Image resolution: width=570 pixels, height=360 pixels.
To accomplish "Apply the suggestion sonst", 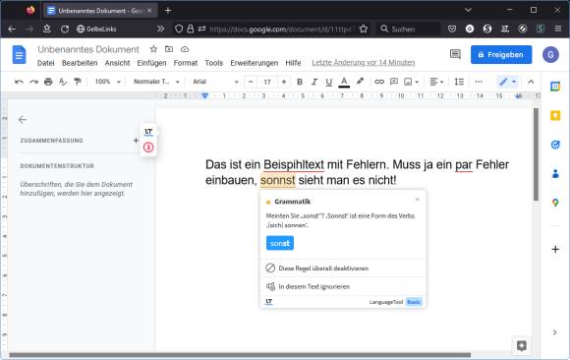I will coord(280,243).
